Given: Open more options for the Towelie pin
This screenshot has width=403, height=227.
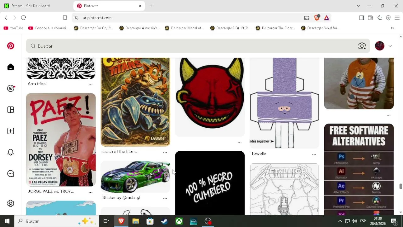Looking at the screenshot, I should 314,154.
